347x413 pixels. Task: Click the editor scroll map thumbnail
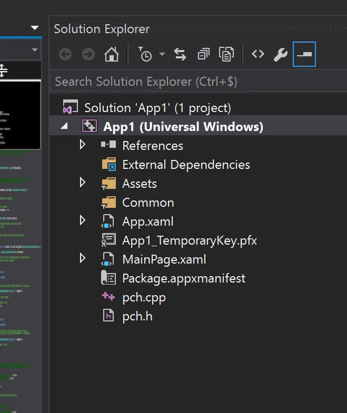coord(21,115)
